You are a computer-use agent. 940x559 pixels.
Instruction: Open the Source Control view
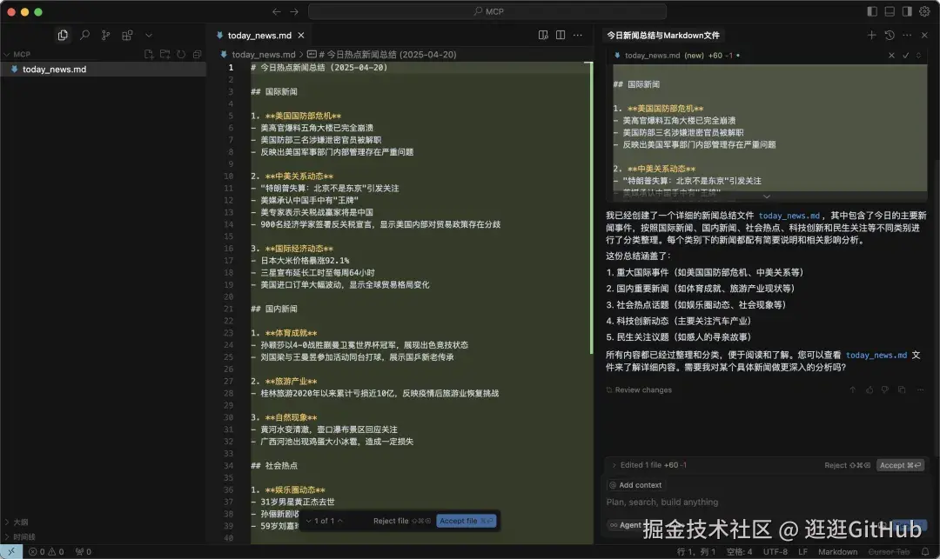(105, 34)
